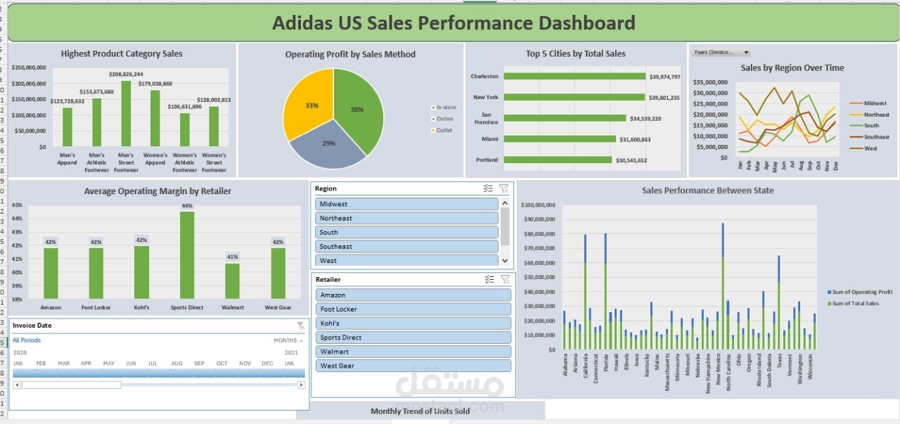Viewport: 900px width, 424px height.
Task: Filter by Walmart in the Retailer slicer
Action: pyautogui.click(x=413, y=352)
